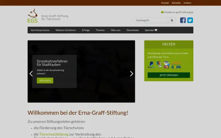Open the Über uns menu

[x=116, y=30]
